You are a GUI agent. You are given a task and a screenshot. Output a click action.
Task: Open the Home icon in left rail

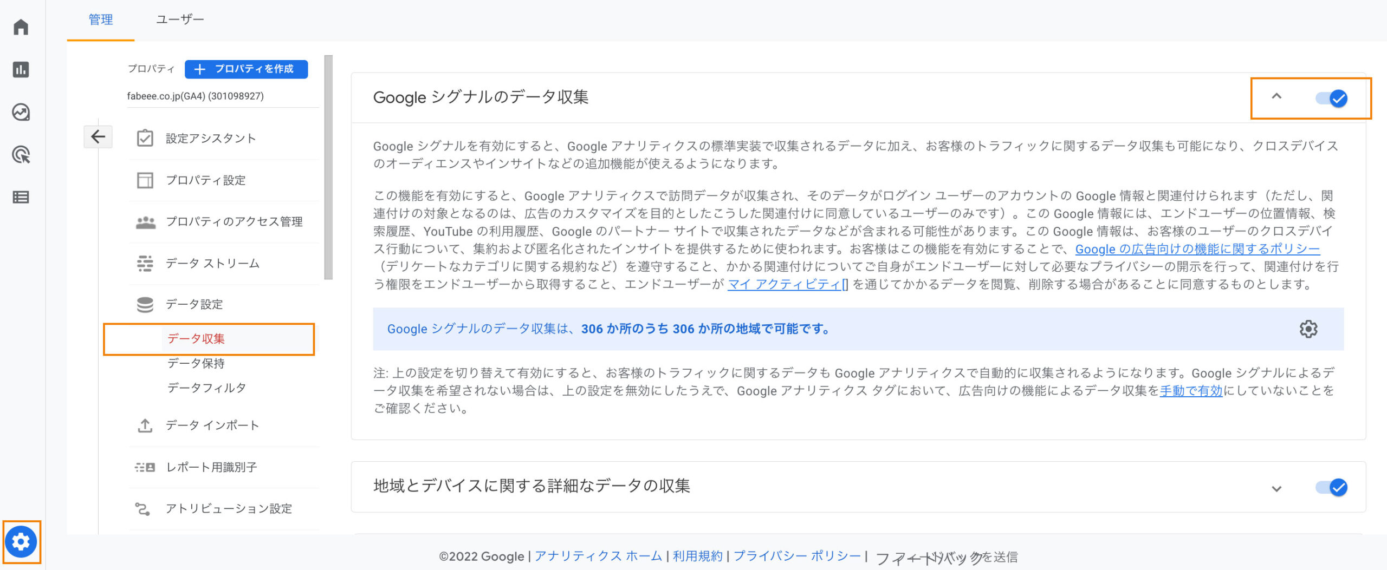pos(21,27)
